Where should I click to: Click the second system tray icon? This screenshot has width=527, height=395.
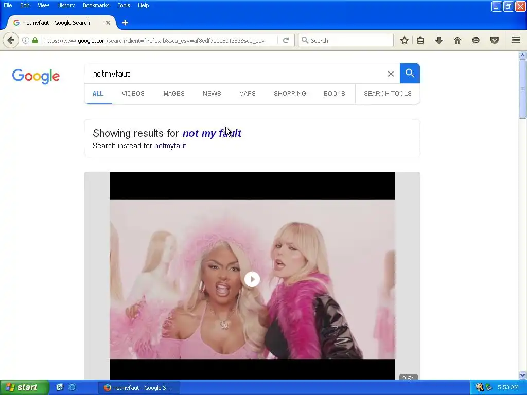click(489, 387)
